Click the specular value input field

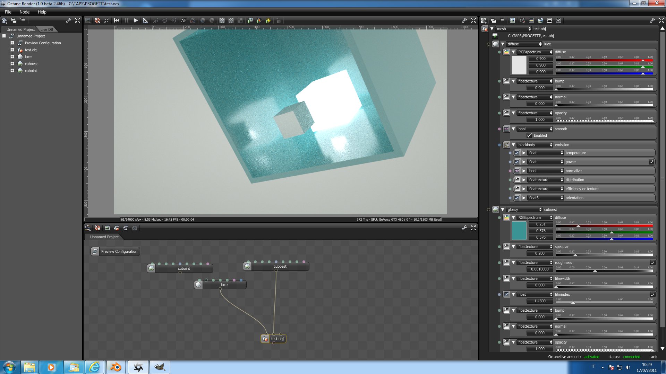point(540,253)
